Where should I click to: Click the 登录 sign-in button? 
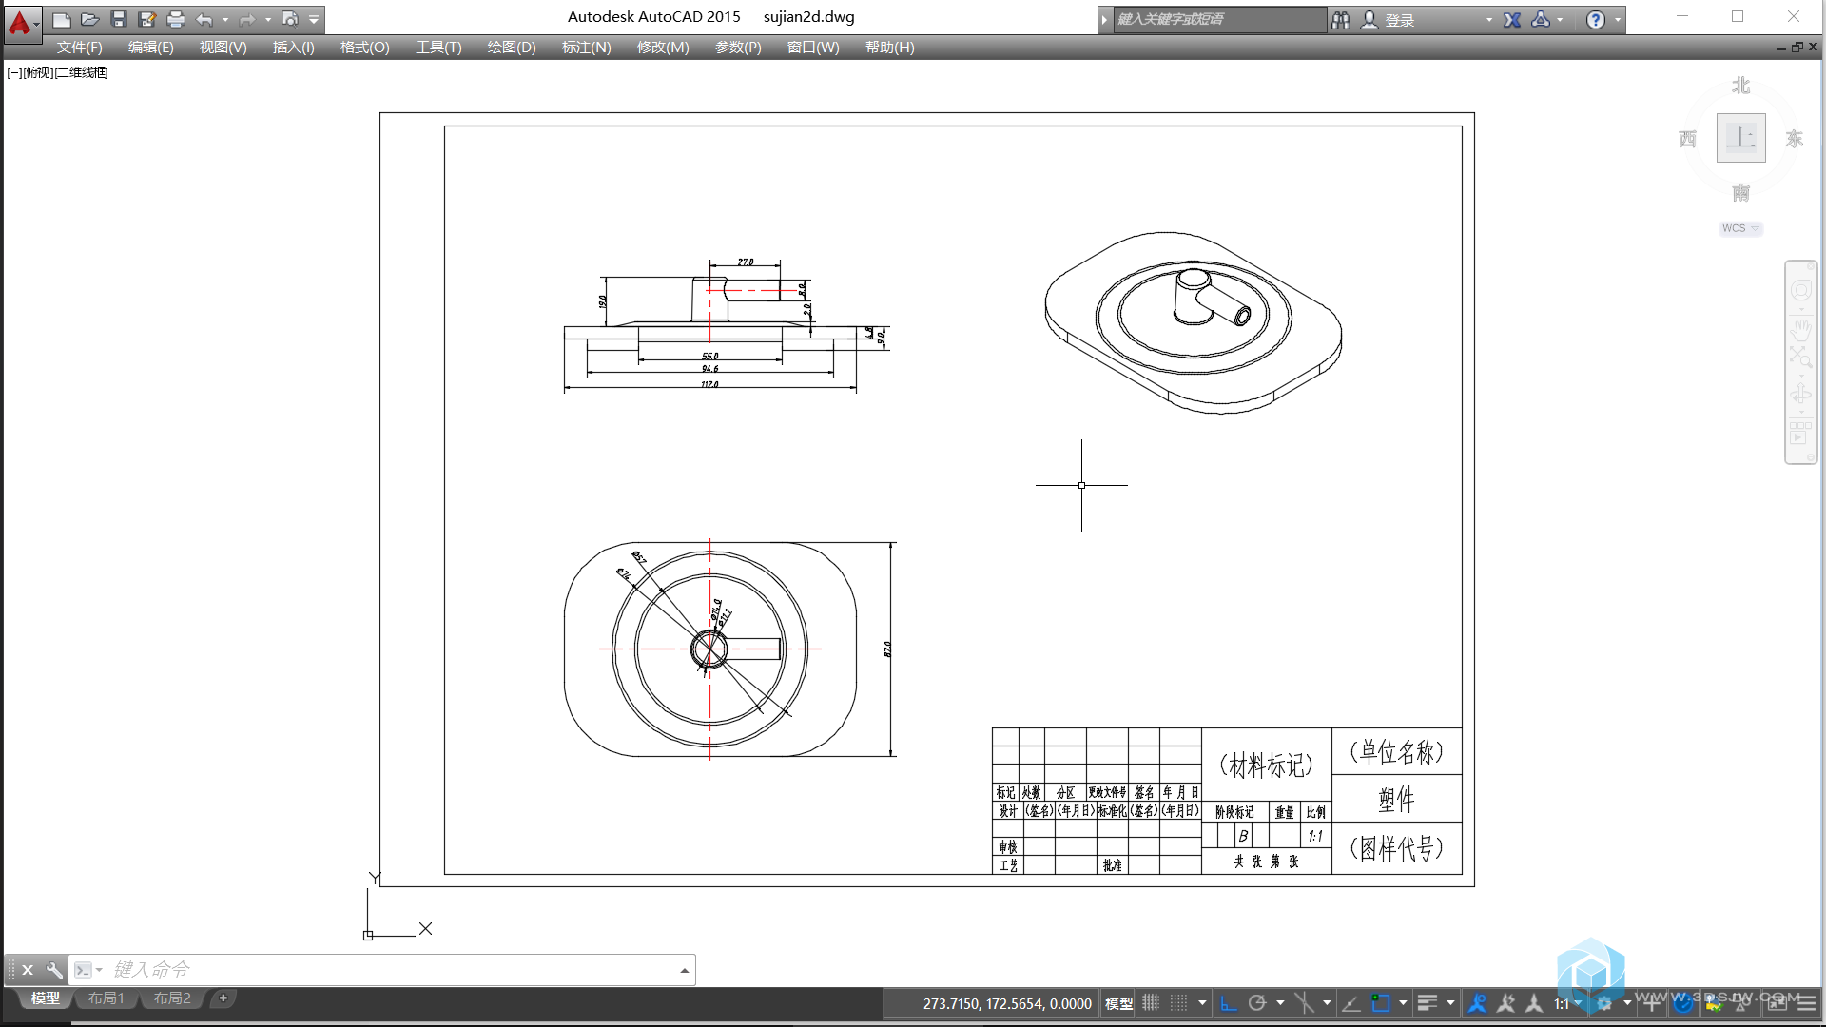click(x=1389, y=20)
